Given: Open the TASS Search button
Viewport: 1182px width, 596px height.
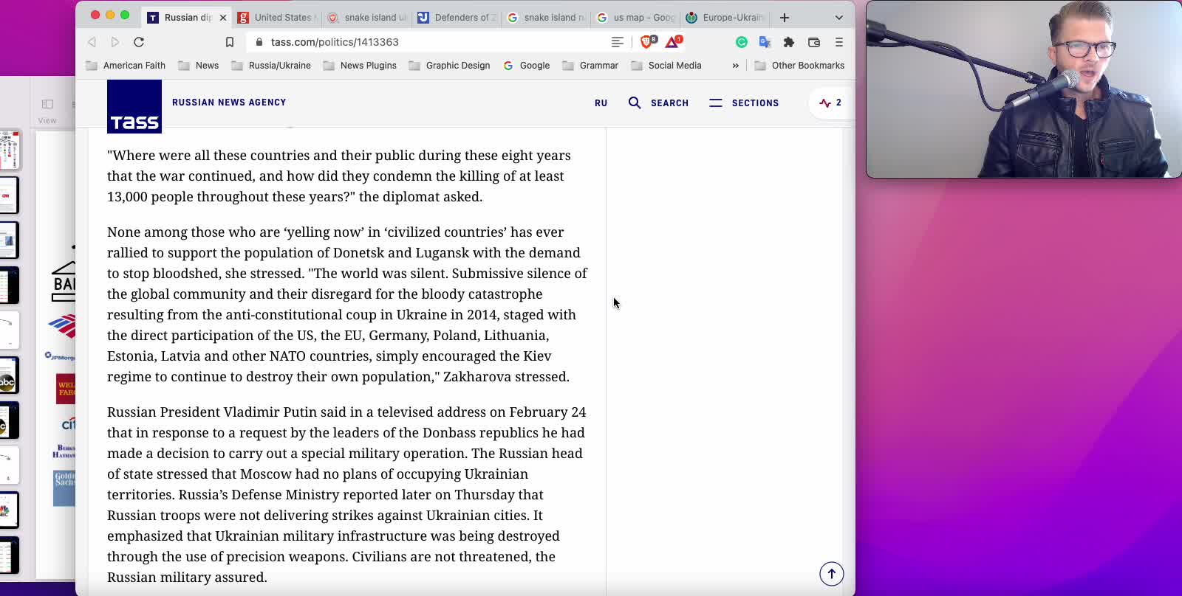Looking at the screenshot, I should click(658, 103).
